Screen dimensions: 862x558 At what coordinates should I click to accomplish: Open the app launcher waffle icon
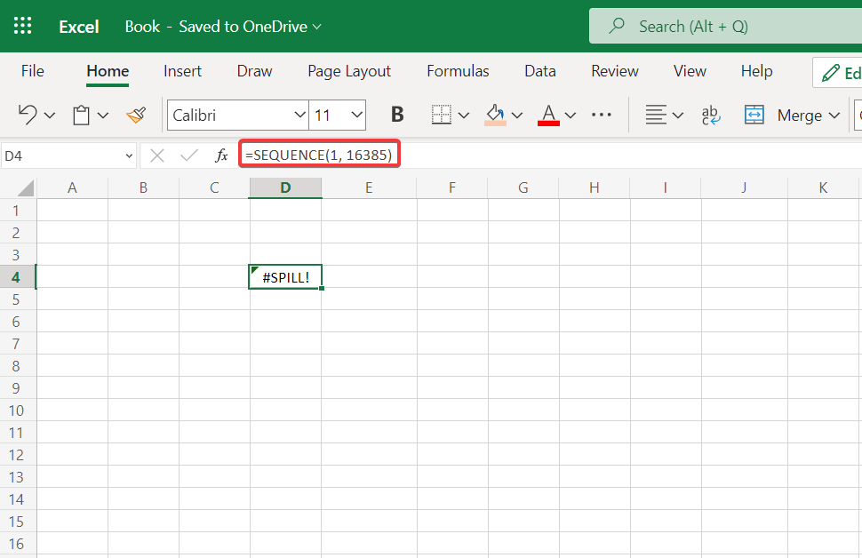(x=22, y=26)
